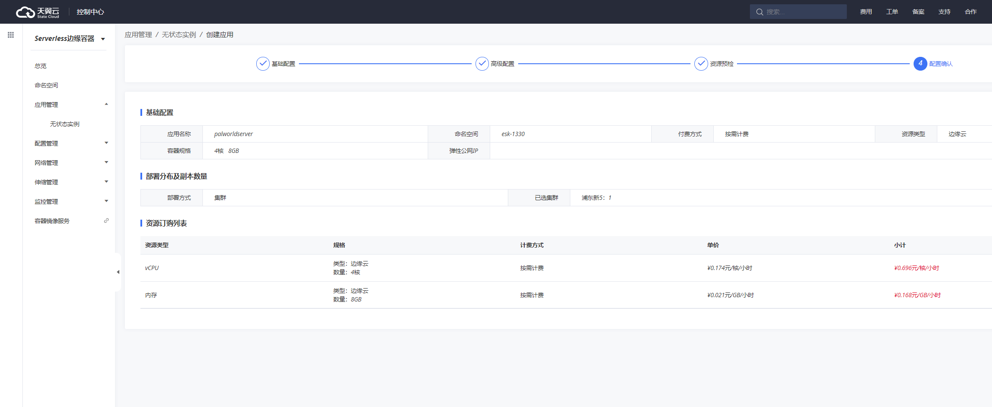Open 工单 in the top navigation
Viewport: 992px width, 407px height.
click(x=892, y=12)
